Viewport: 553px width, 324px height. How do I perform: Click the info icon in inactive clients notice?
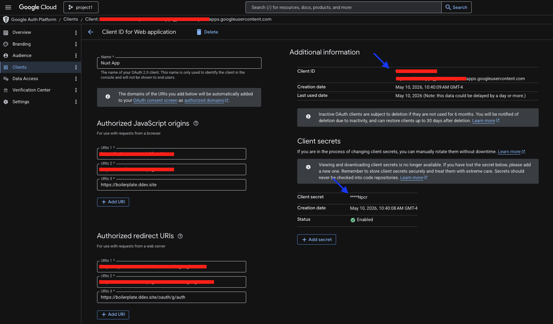pos(308,116)
